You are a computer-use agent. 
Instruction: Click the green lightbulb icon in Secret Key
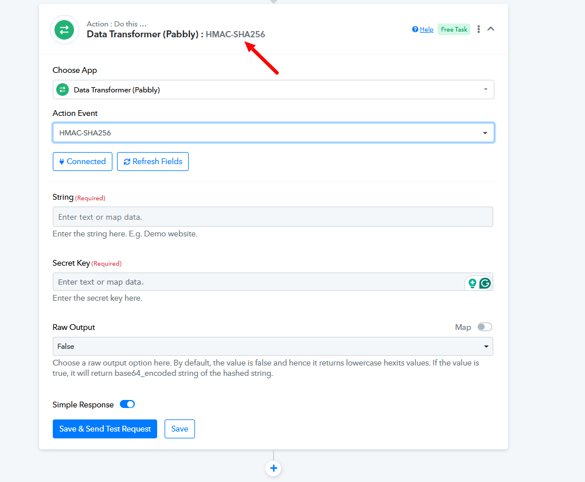coord(472,283)
